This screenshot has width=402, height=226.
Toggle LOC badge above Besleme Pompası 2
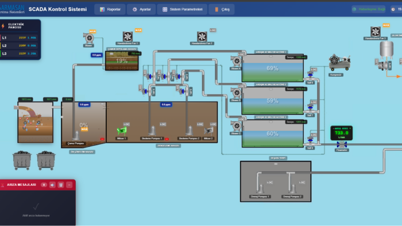point(200,124)
